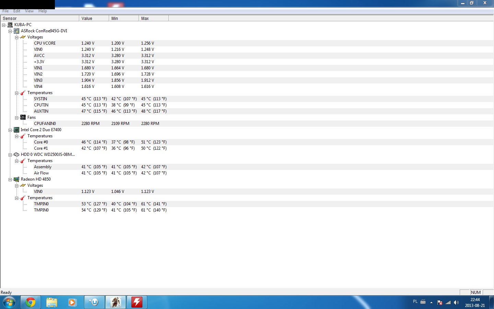494x309 pixels.
Task: Click the 1.046 V minimum value
Action: coord(118,192)
